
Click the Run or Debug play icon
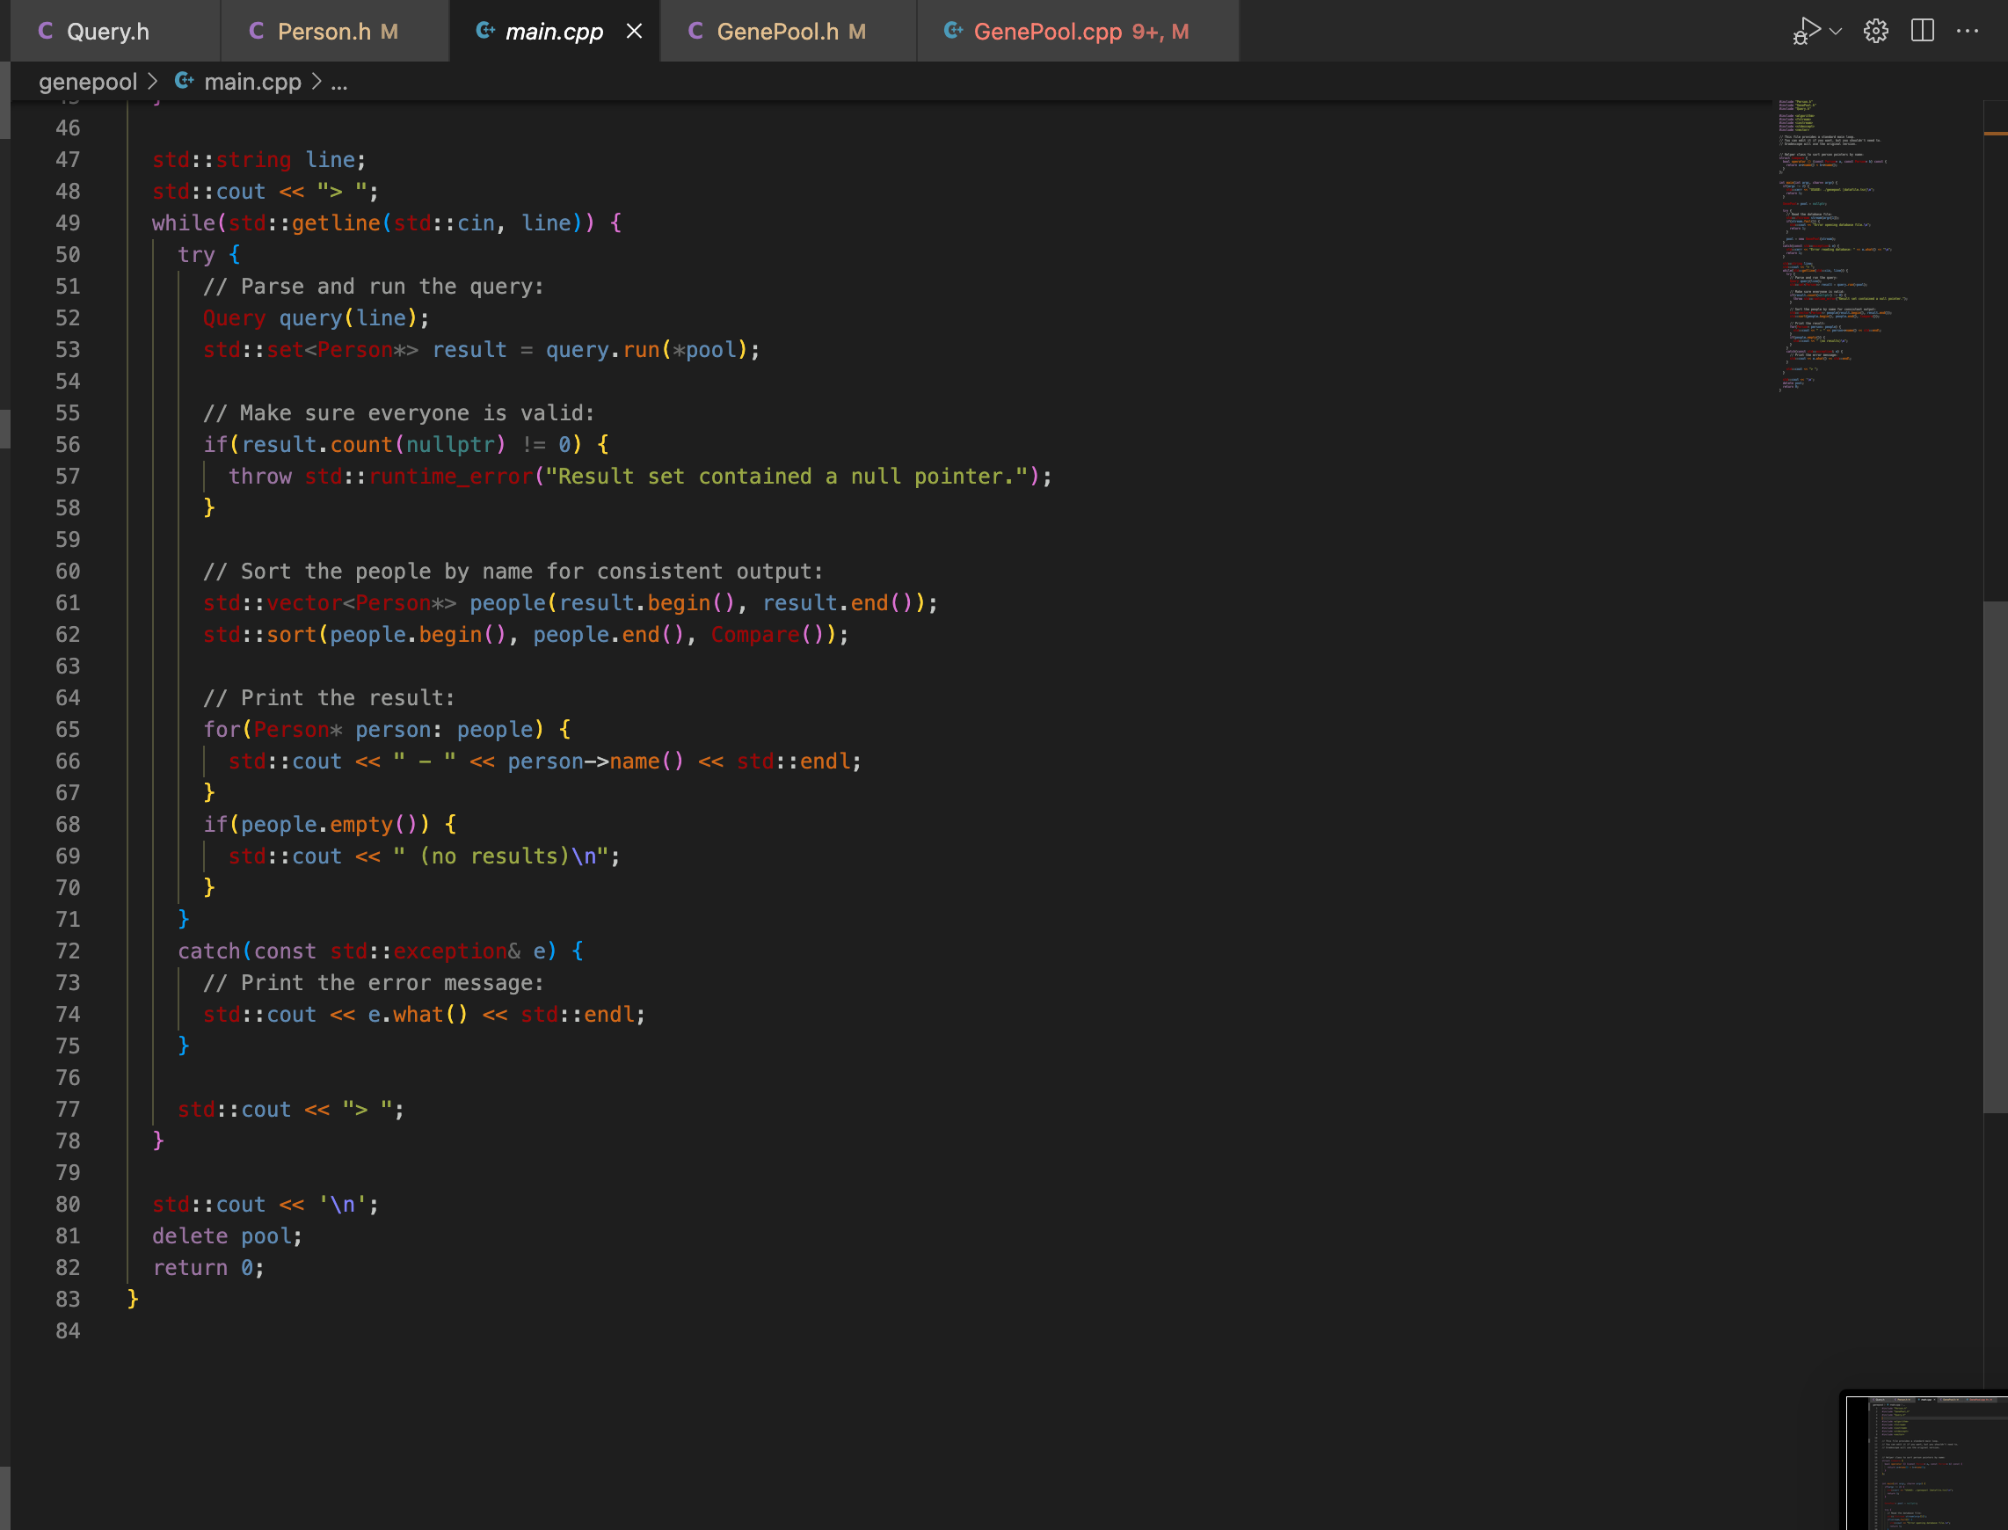pos(1807,30)
